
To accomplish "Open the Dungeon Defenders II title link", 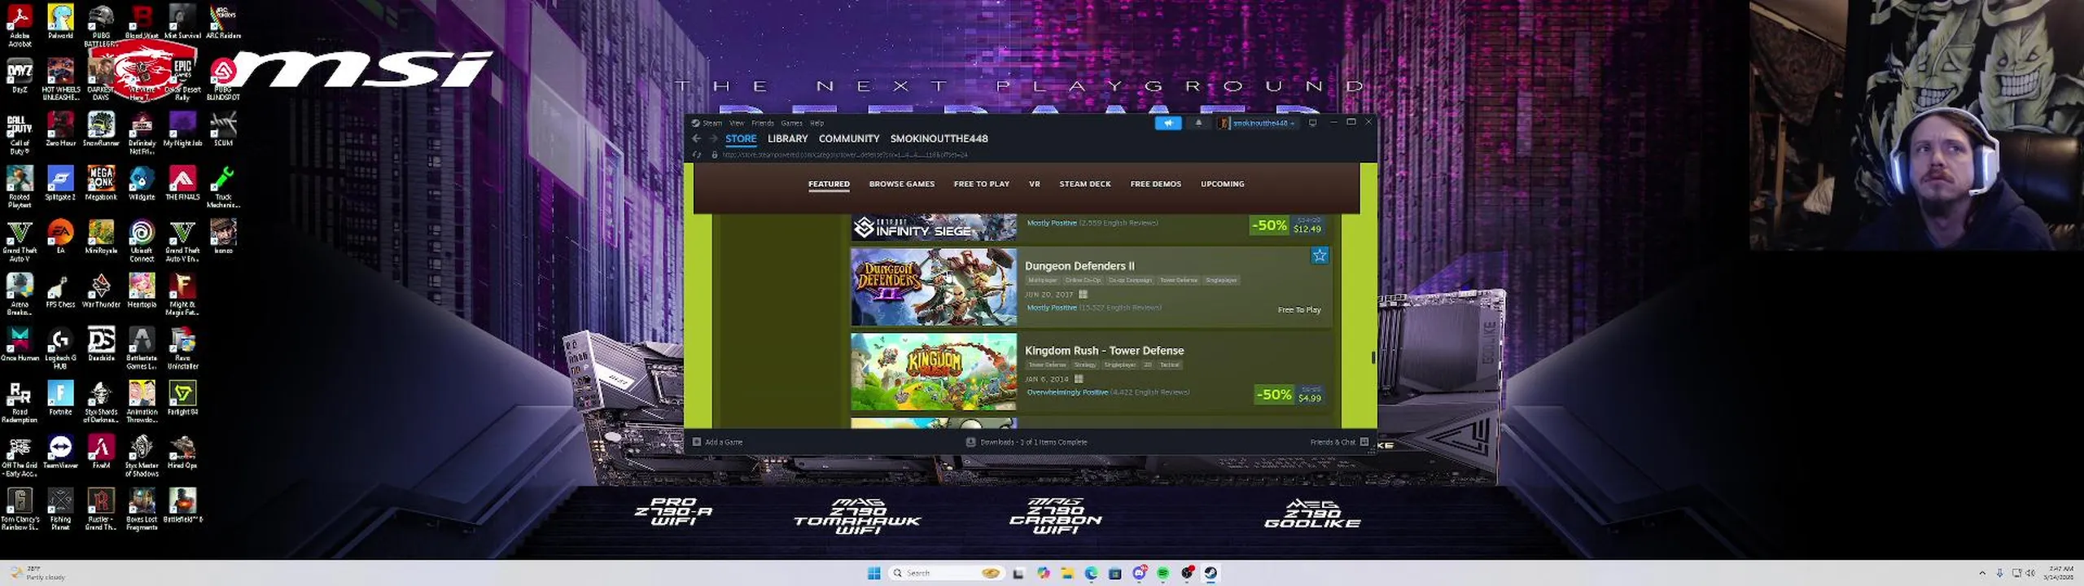I will pyautogui.click(x=1079, y=266).
